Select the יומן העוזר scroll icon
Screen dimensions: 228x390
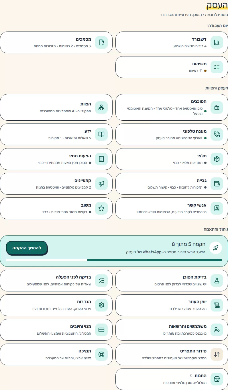coord(217,305)
